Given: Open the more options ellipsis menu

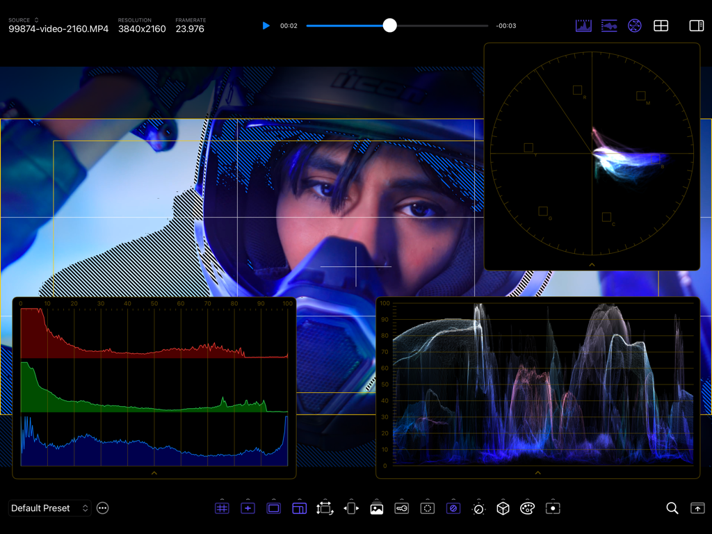Looking at the screenshot, I should (x=102, y=508).
